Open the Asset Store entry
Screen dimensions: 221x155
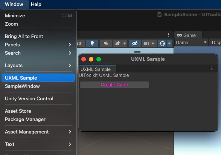click(38, 111)
